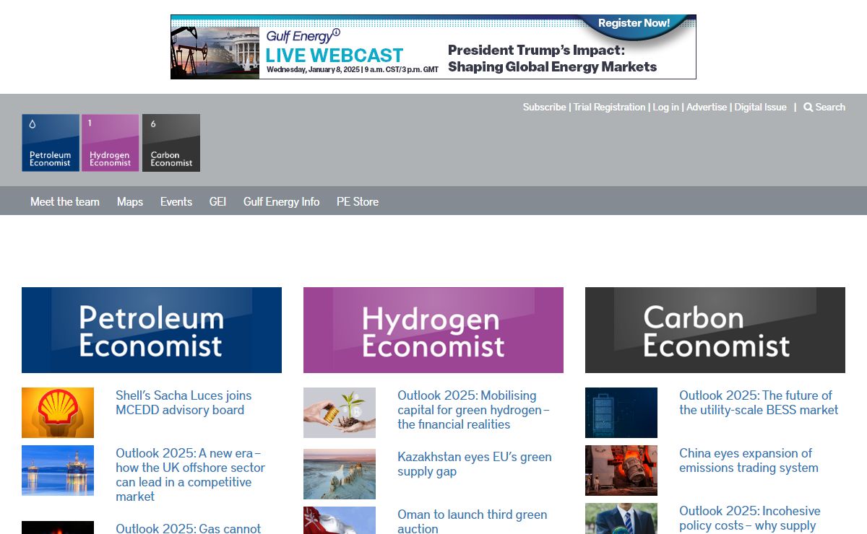
Task: Open the steel furnace emissions thumbnail
Action: (x=621, y=470)
